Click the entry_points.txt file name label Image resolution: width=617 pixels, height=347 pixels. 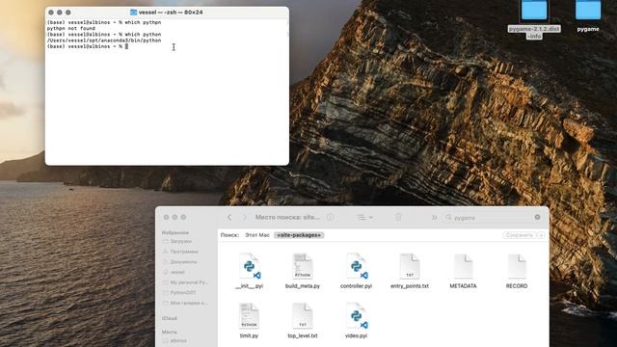point(410,286)
